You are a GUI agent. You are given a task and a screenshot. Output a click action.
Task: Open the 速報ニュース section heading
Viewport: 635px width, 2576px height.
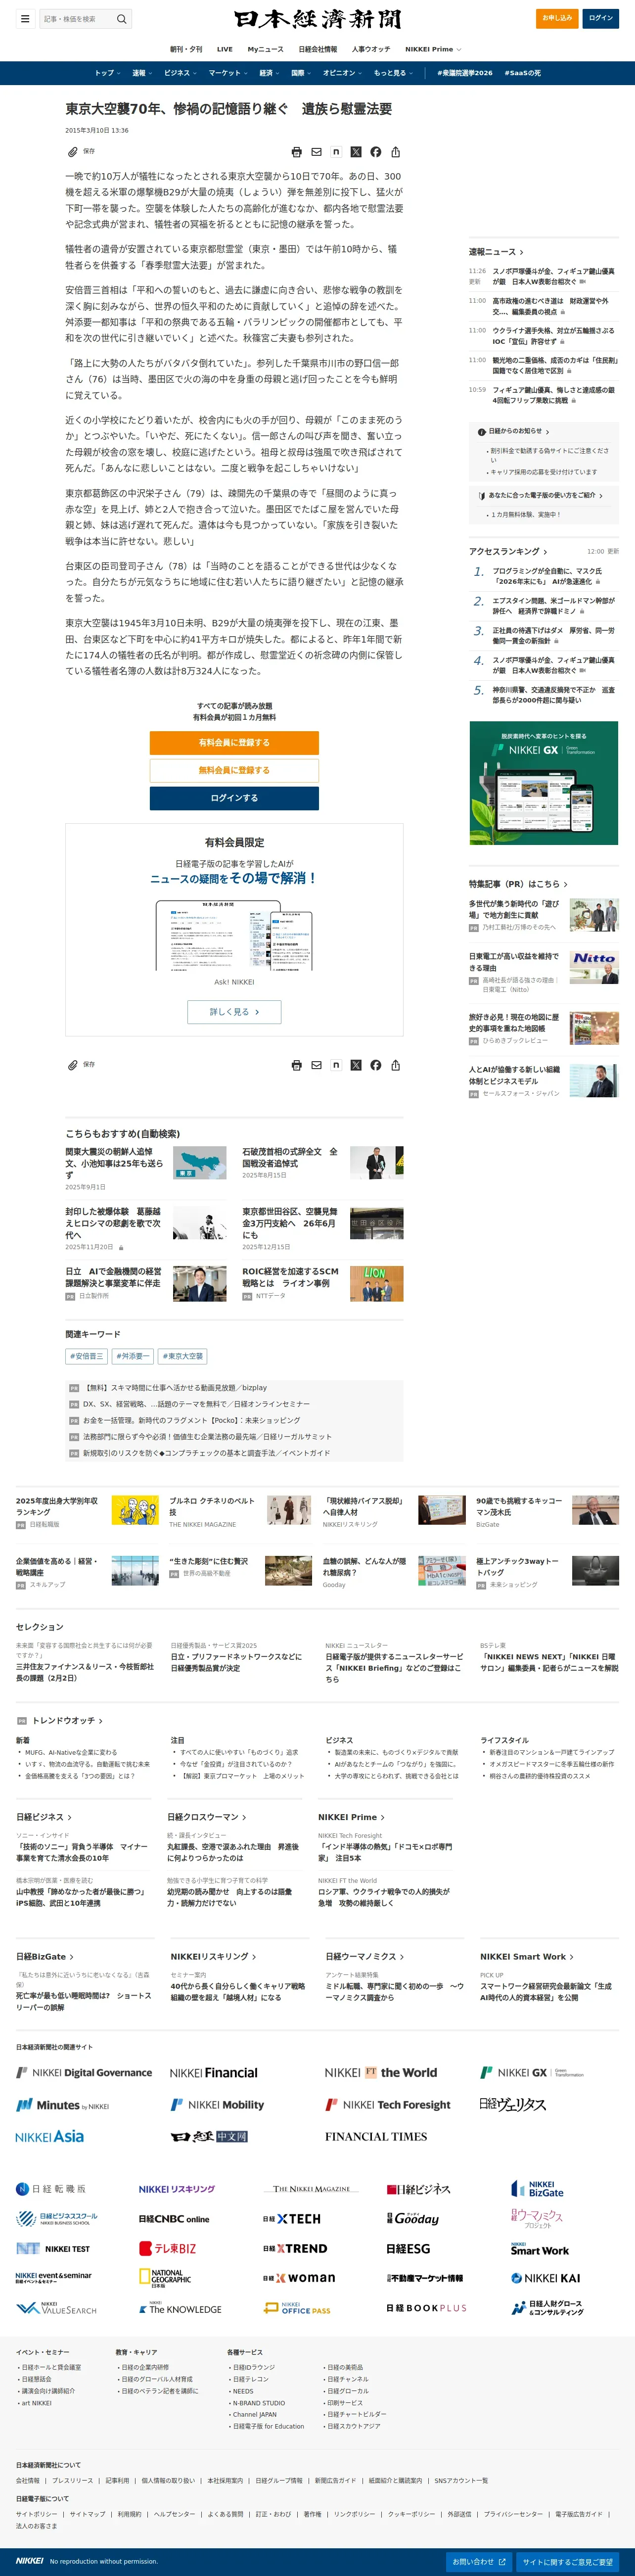pyautogui.click(x=496, y=252)
